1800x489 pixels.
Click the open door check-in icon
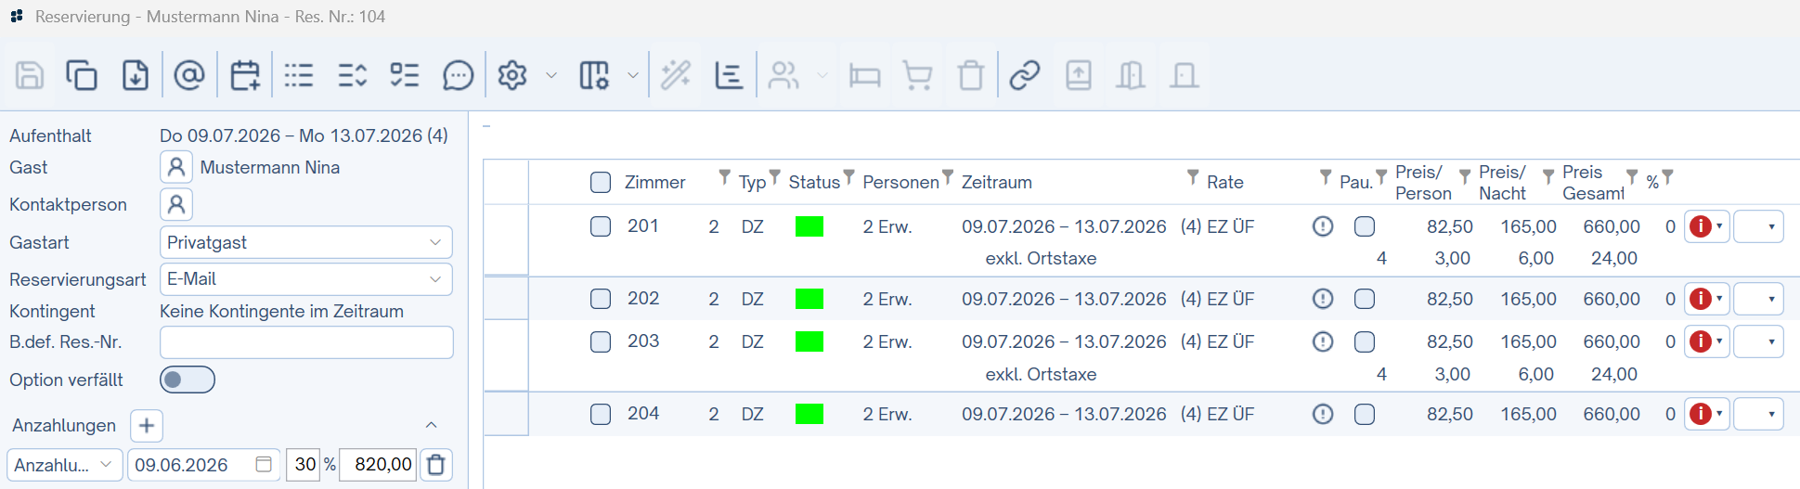click(x=1131, y=75)
